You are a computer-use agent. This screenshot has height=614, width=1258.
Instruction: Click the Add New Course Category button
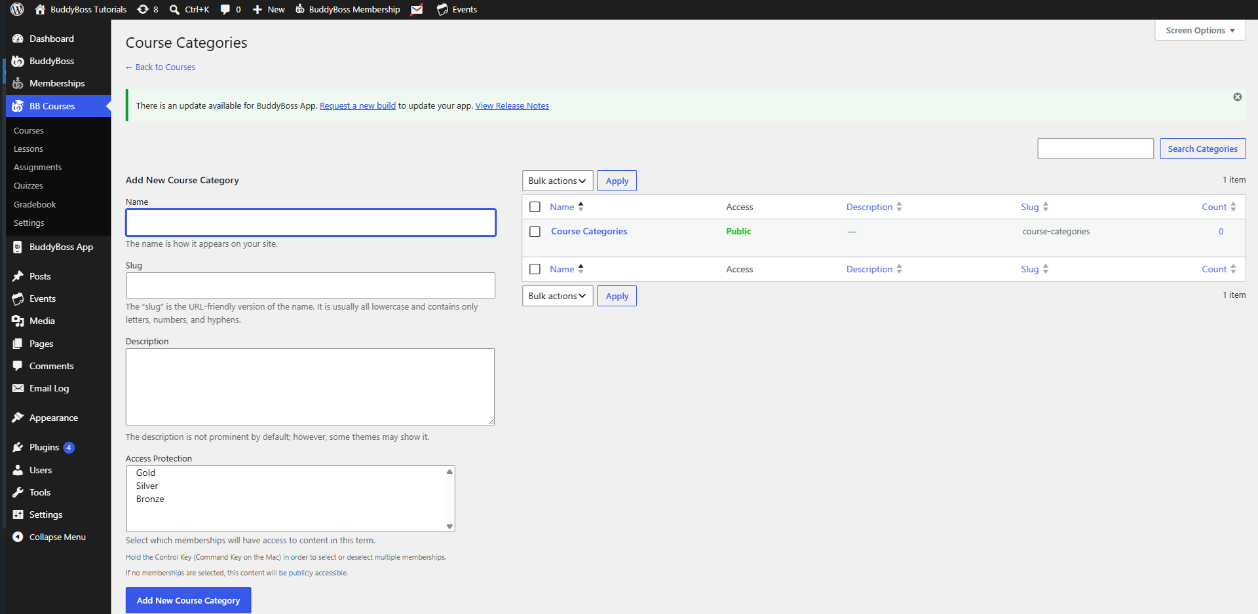coord(188,600)
